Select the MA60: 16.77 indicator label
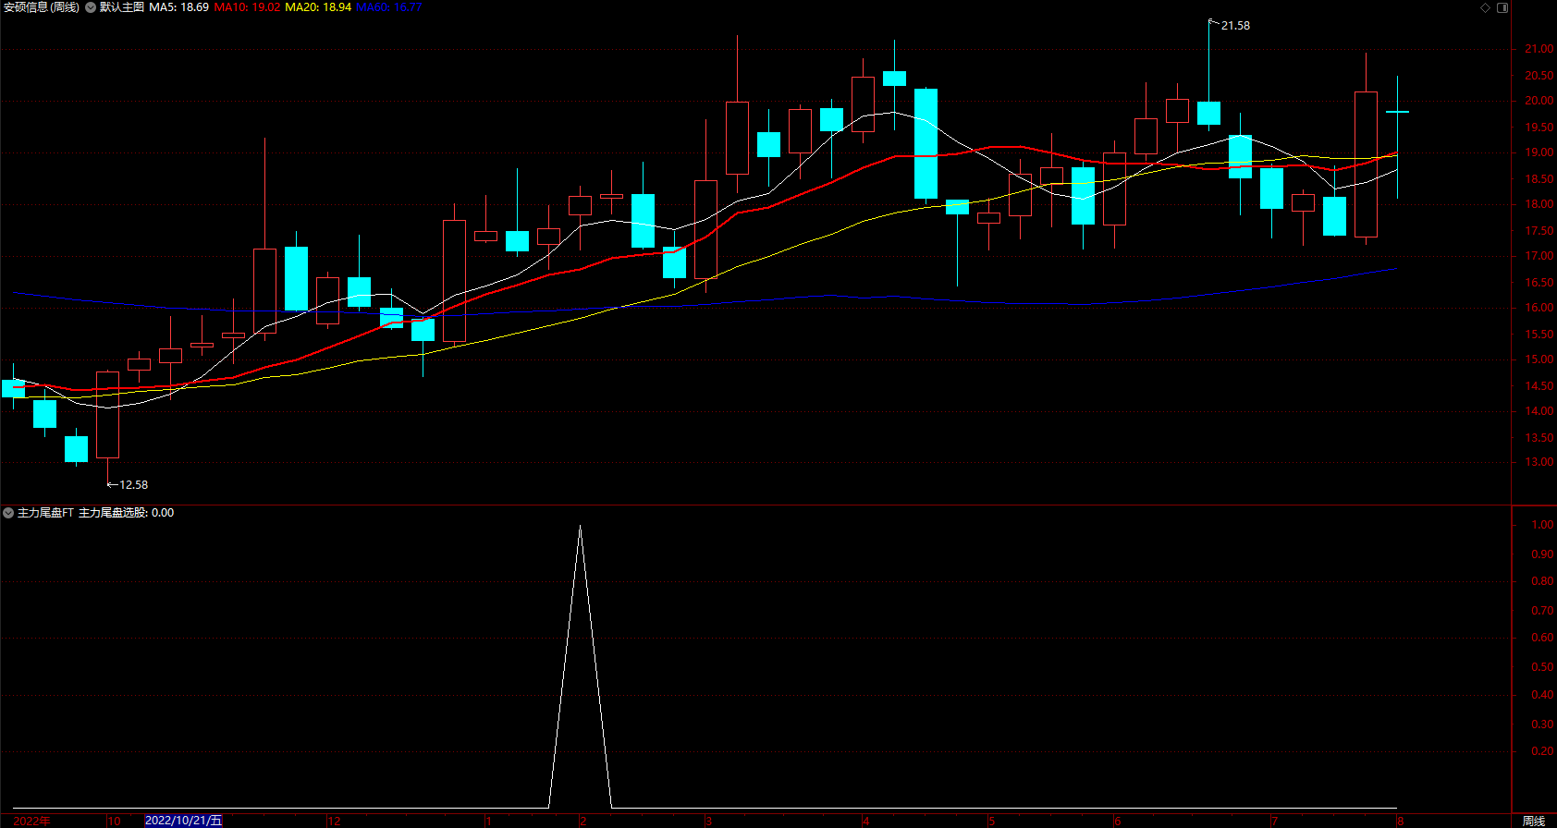Image resolution: width=1557 pixels, height=828 pixels. (389, 7)
